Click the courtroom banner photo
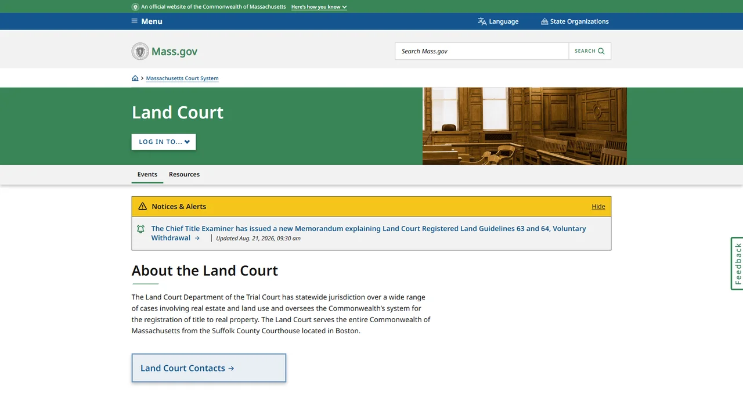The height and width of the screenshot is (418, 743). tap(525, 126)
